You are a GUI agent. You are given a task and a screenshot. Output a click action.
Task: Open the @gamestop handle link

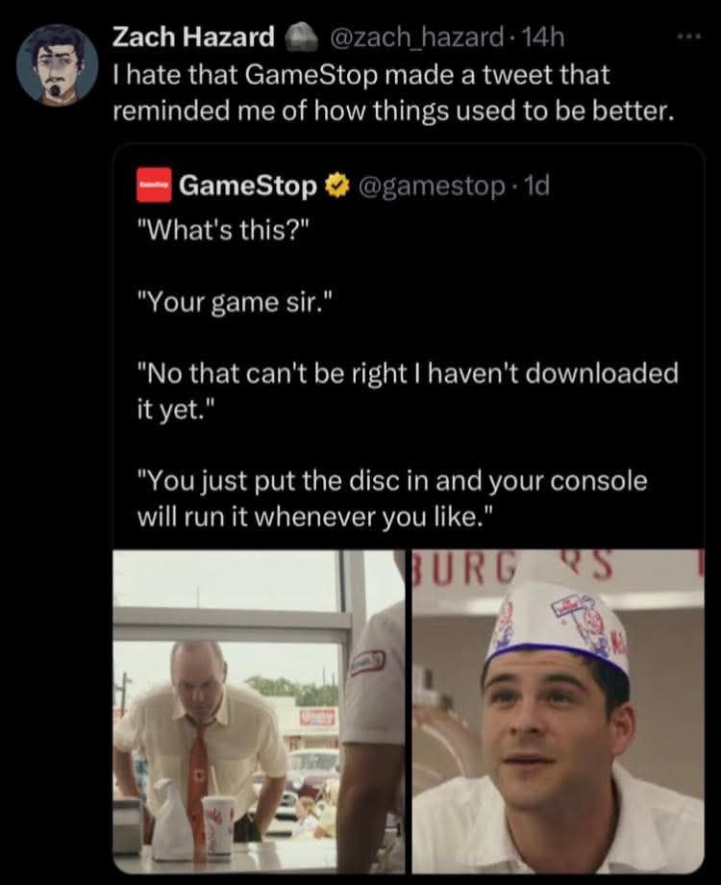point(428,186)
